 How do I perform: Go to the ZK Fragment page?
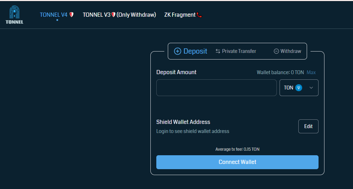pos(180,15)
